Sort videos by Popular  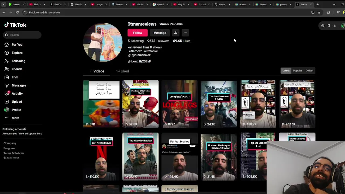(298, 71)
